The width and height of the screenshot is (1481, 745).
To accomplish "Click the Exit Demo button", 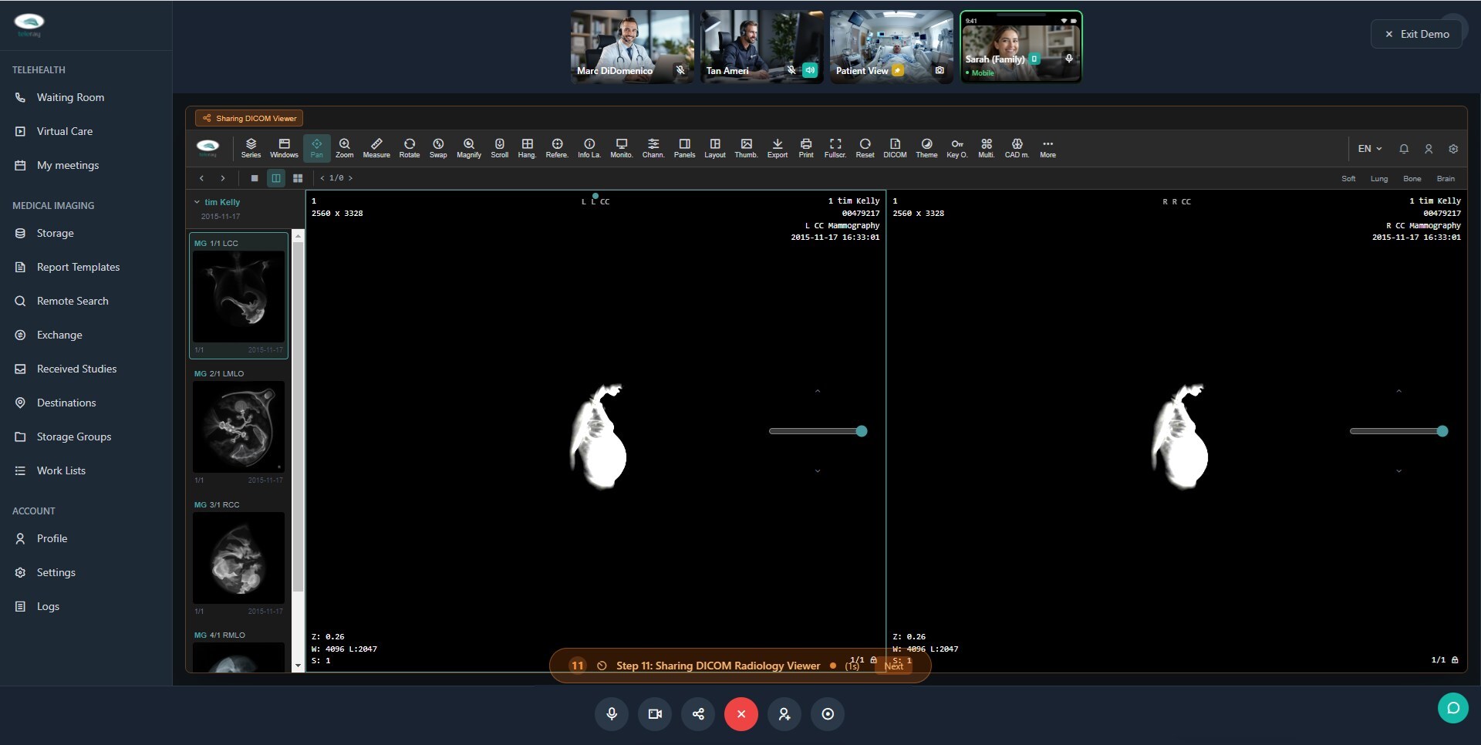I will [1416, 34].
